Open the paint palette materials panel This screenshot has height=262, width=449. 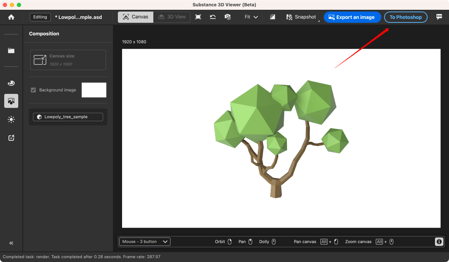[11, 83]
